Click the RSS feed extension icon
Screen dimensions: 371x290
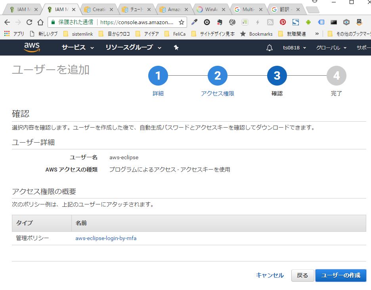tap(270, 22)
